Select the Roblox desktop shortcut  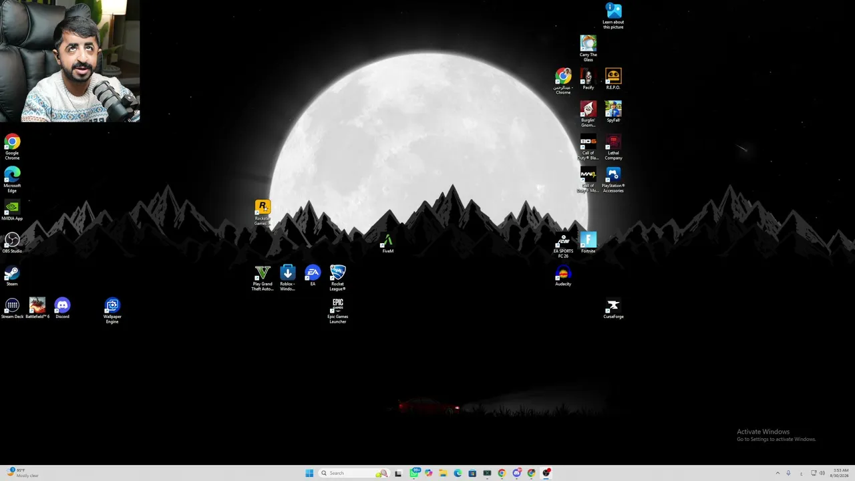[x=288, y=278]
